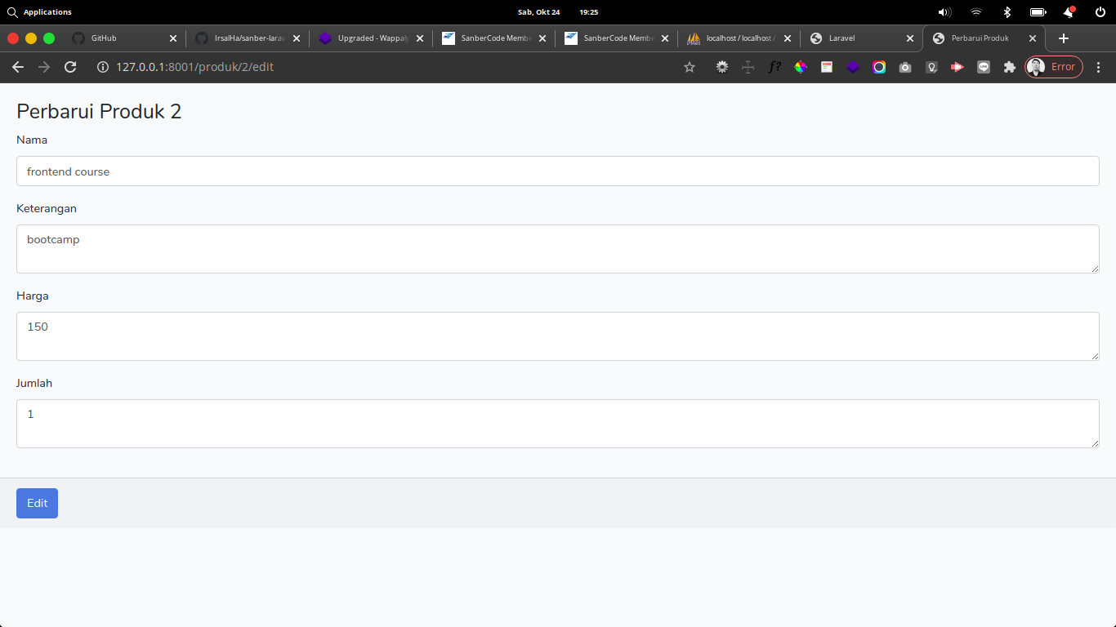
Task: Bookmark this page with the star icon
Action: coord(690,67)
